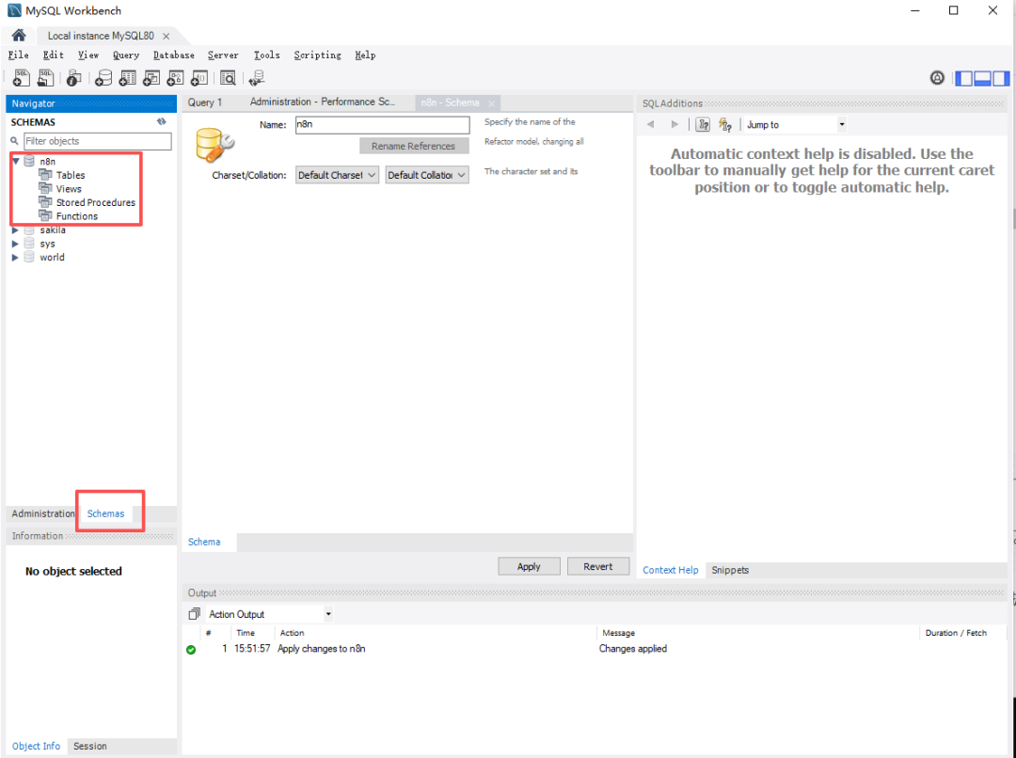Open the Help menu
Viewport: 1016px width, 758px height.
365,55
